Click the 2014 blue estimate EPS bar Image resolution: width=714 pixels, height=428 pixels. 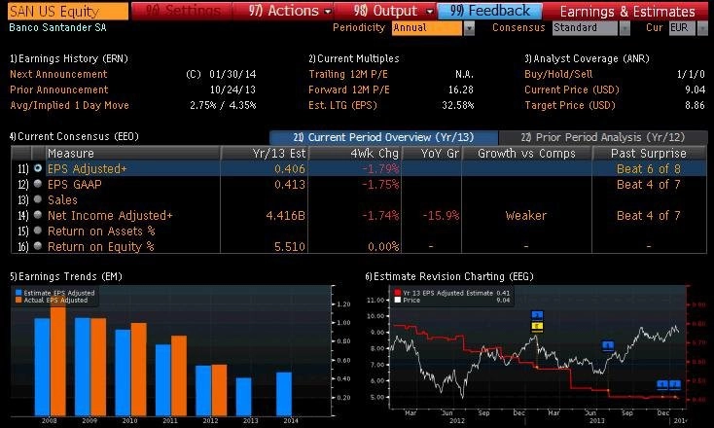tap(284, 394)
